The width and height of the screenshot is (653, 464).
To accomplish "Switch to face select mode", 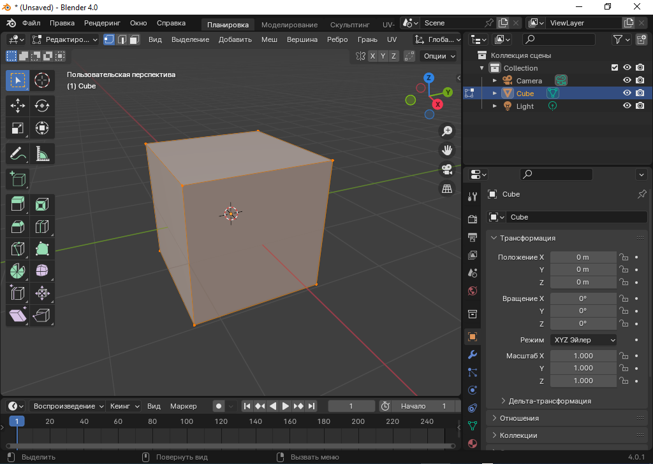I will 135,39.
